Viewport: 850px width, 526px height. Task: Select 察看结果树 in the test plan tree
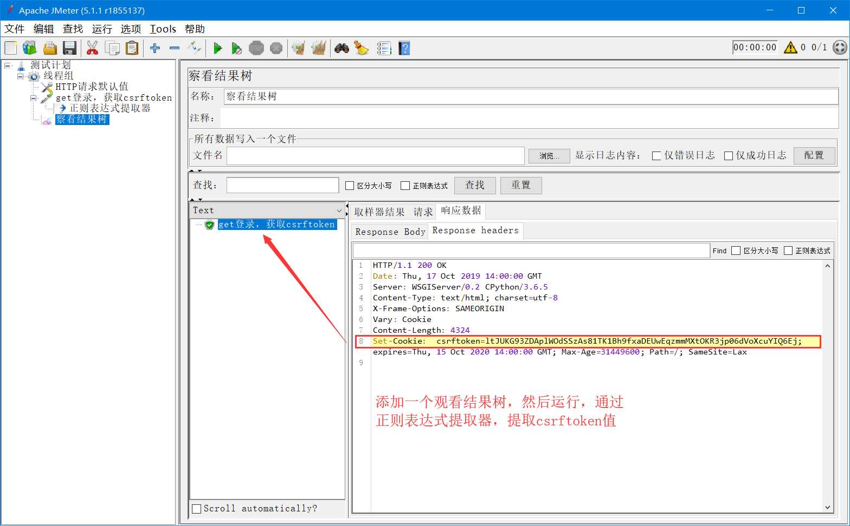click(x=82, y=119)
